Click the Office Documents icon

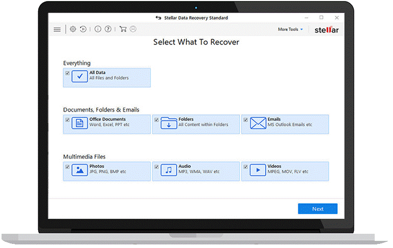click(x=79, y=123)
